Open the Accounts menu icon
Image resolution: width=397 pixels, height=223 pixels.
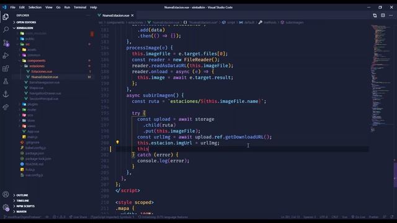(x=6, y=194)
